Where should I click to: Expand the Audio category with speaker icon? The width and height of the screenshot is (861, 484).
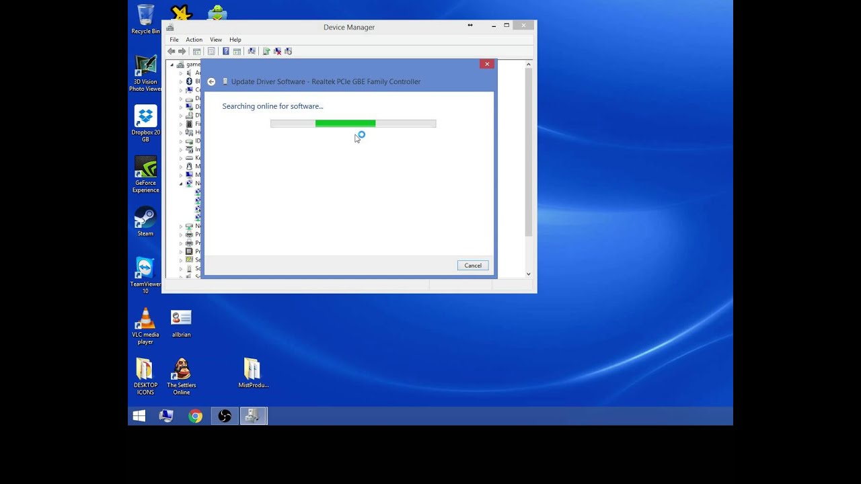coord(181,73)
